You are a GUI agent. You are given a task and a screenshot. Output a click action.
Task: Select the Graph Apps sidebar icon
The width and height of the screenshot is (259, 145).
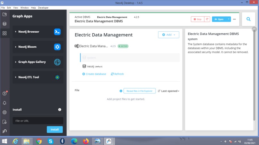click(x=4, y=33)
